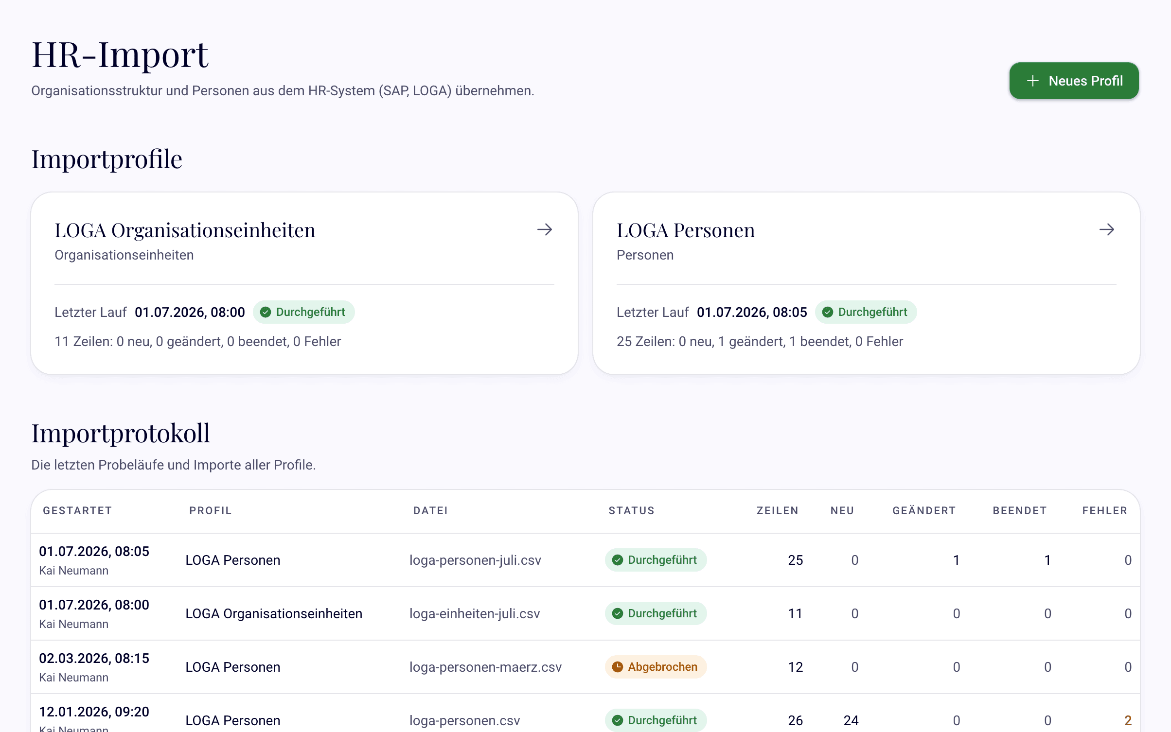Viewport: 1171px width, 732px height.
Task: Click Durchgeführt badge on Organisationseinheiten card
Action: pos(303,312)
